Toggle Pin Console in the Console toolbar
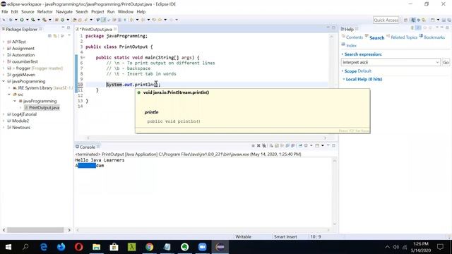Screen dimensions: 452x254 pos(300,146)
